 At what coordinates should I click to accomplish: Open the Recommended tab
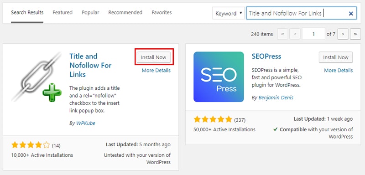[125, 13]
